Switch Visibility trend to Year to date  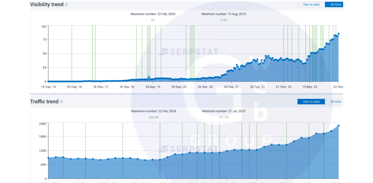coord(311,5)
